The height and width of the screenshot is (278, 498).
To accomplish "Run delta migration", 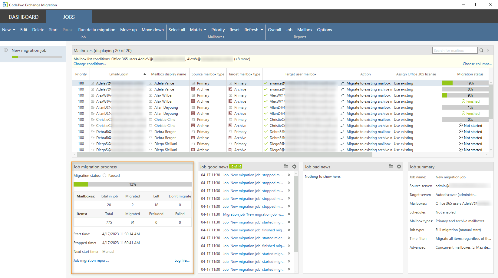I will pyautogui.click(x=97, y=30).
